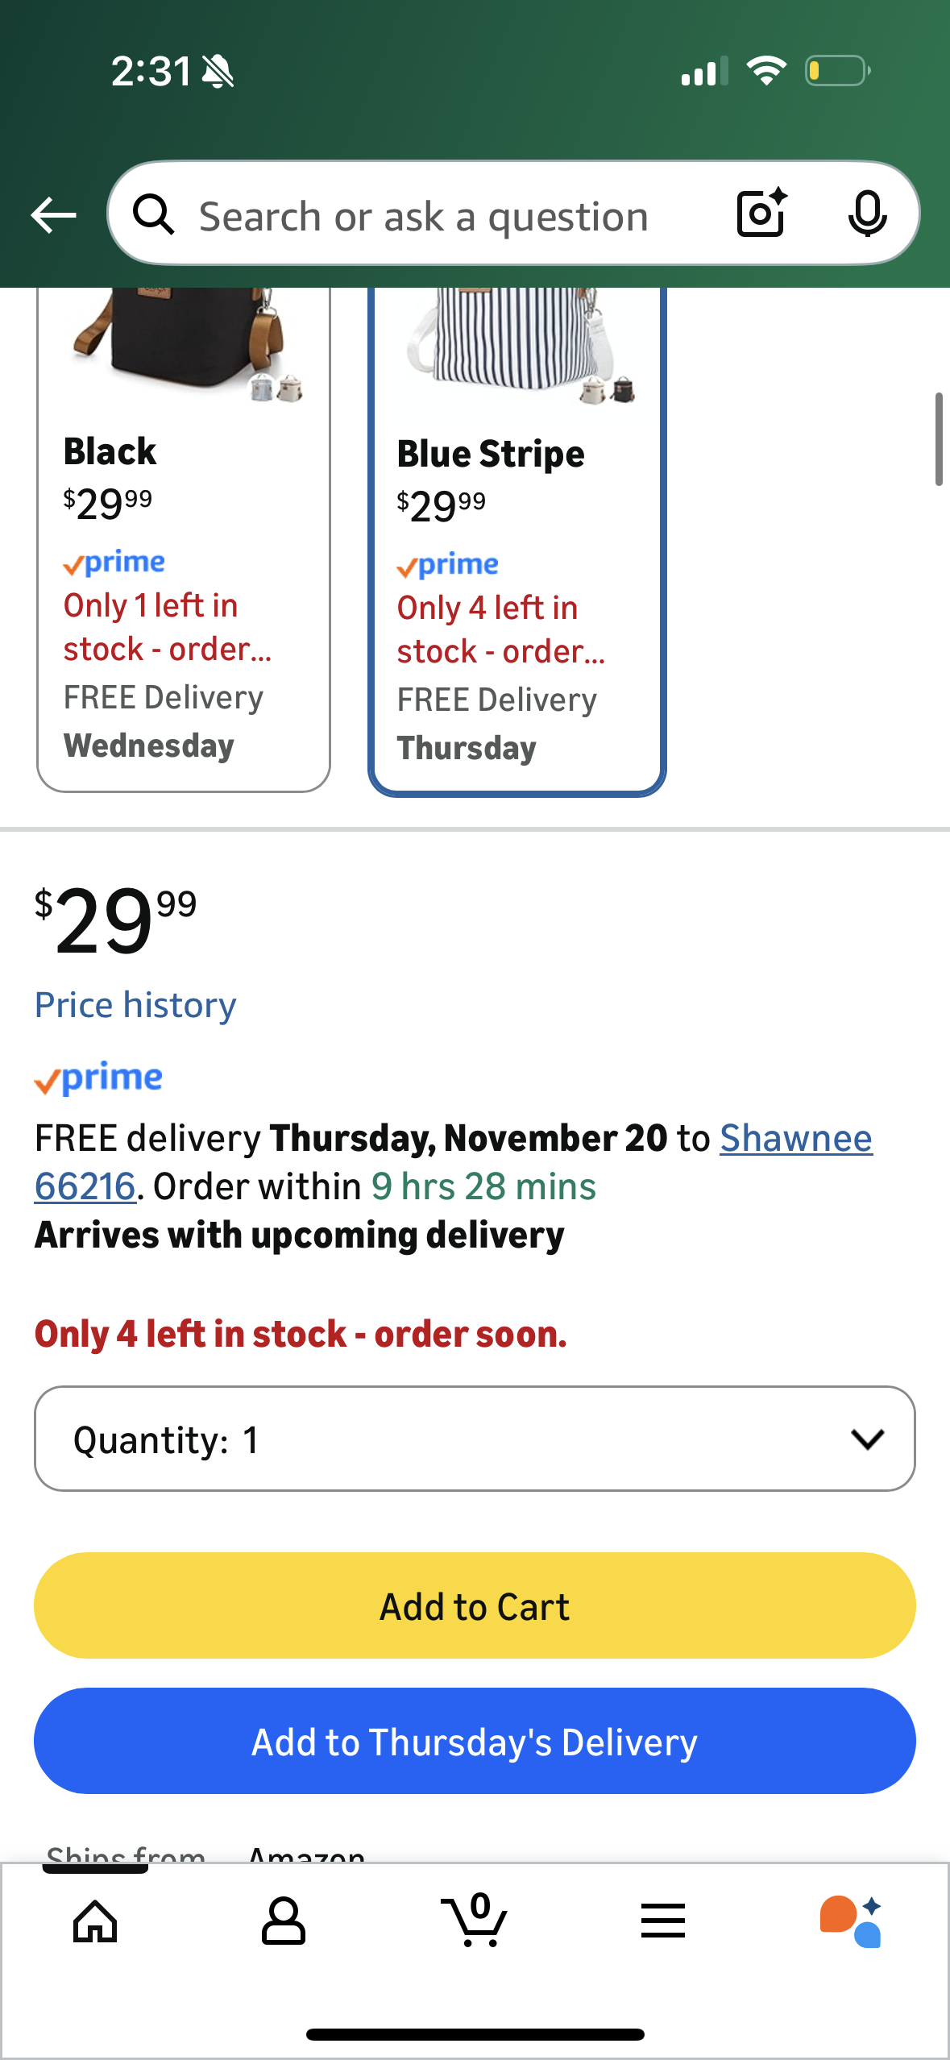Image resolution: width=950 pixels, height=2060 pixels.
Task: Tap the back arrow icon
Action: (x=53, y=215)
